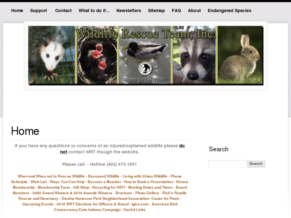
Task: Open the 'What to do if...' menu
Action: click(94, 10)
